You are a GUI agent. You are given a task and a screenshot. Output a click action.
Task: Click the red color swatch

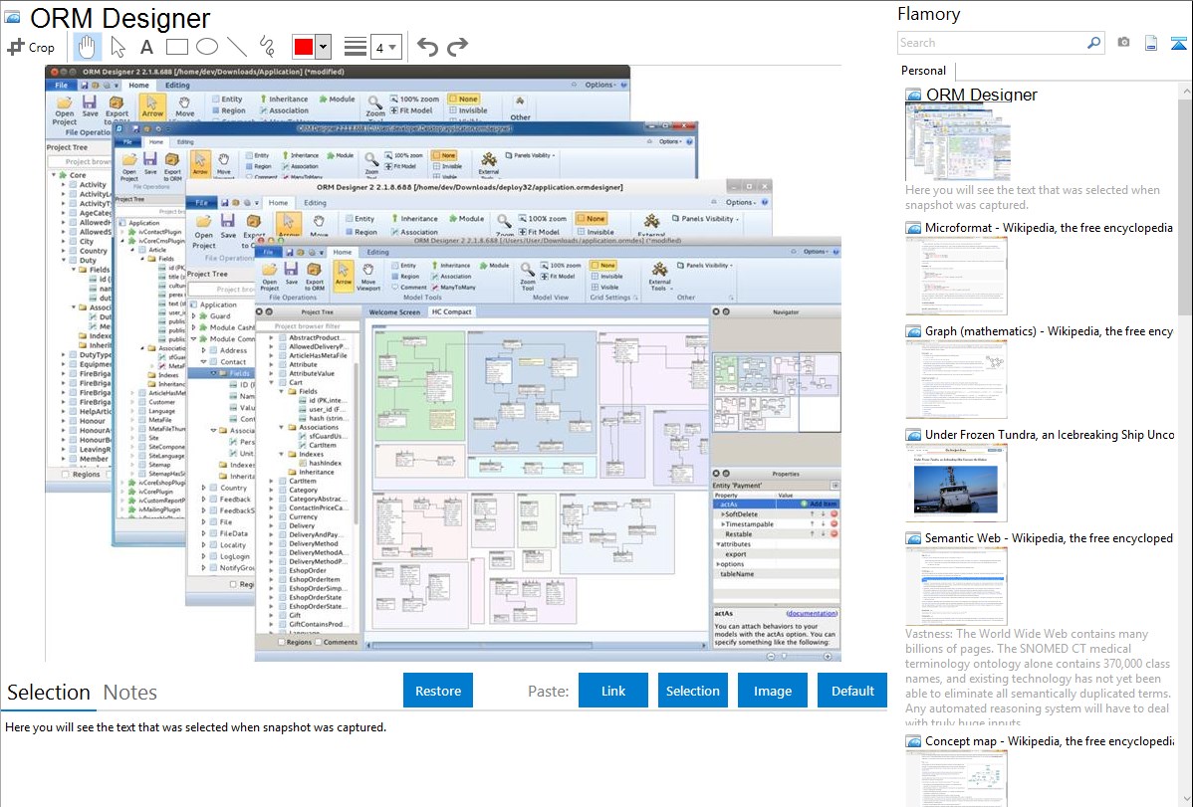coord(303,47)
